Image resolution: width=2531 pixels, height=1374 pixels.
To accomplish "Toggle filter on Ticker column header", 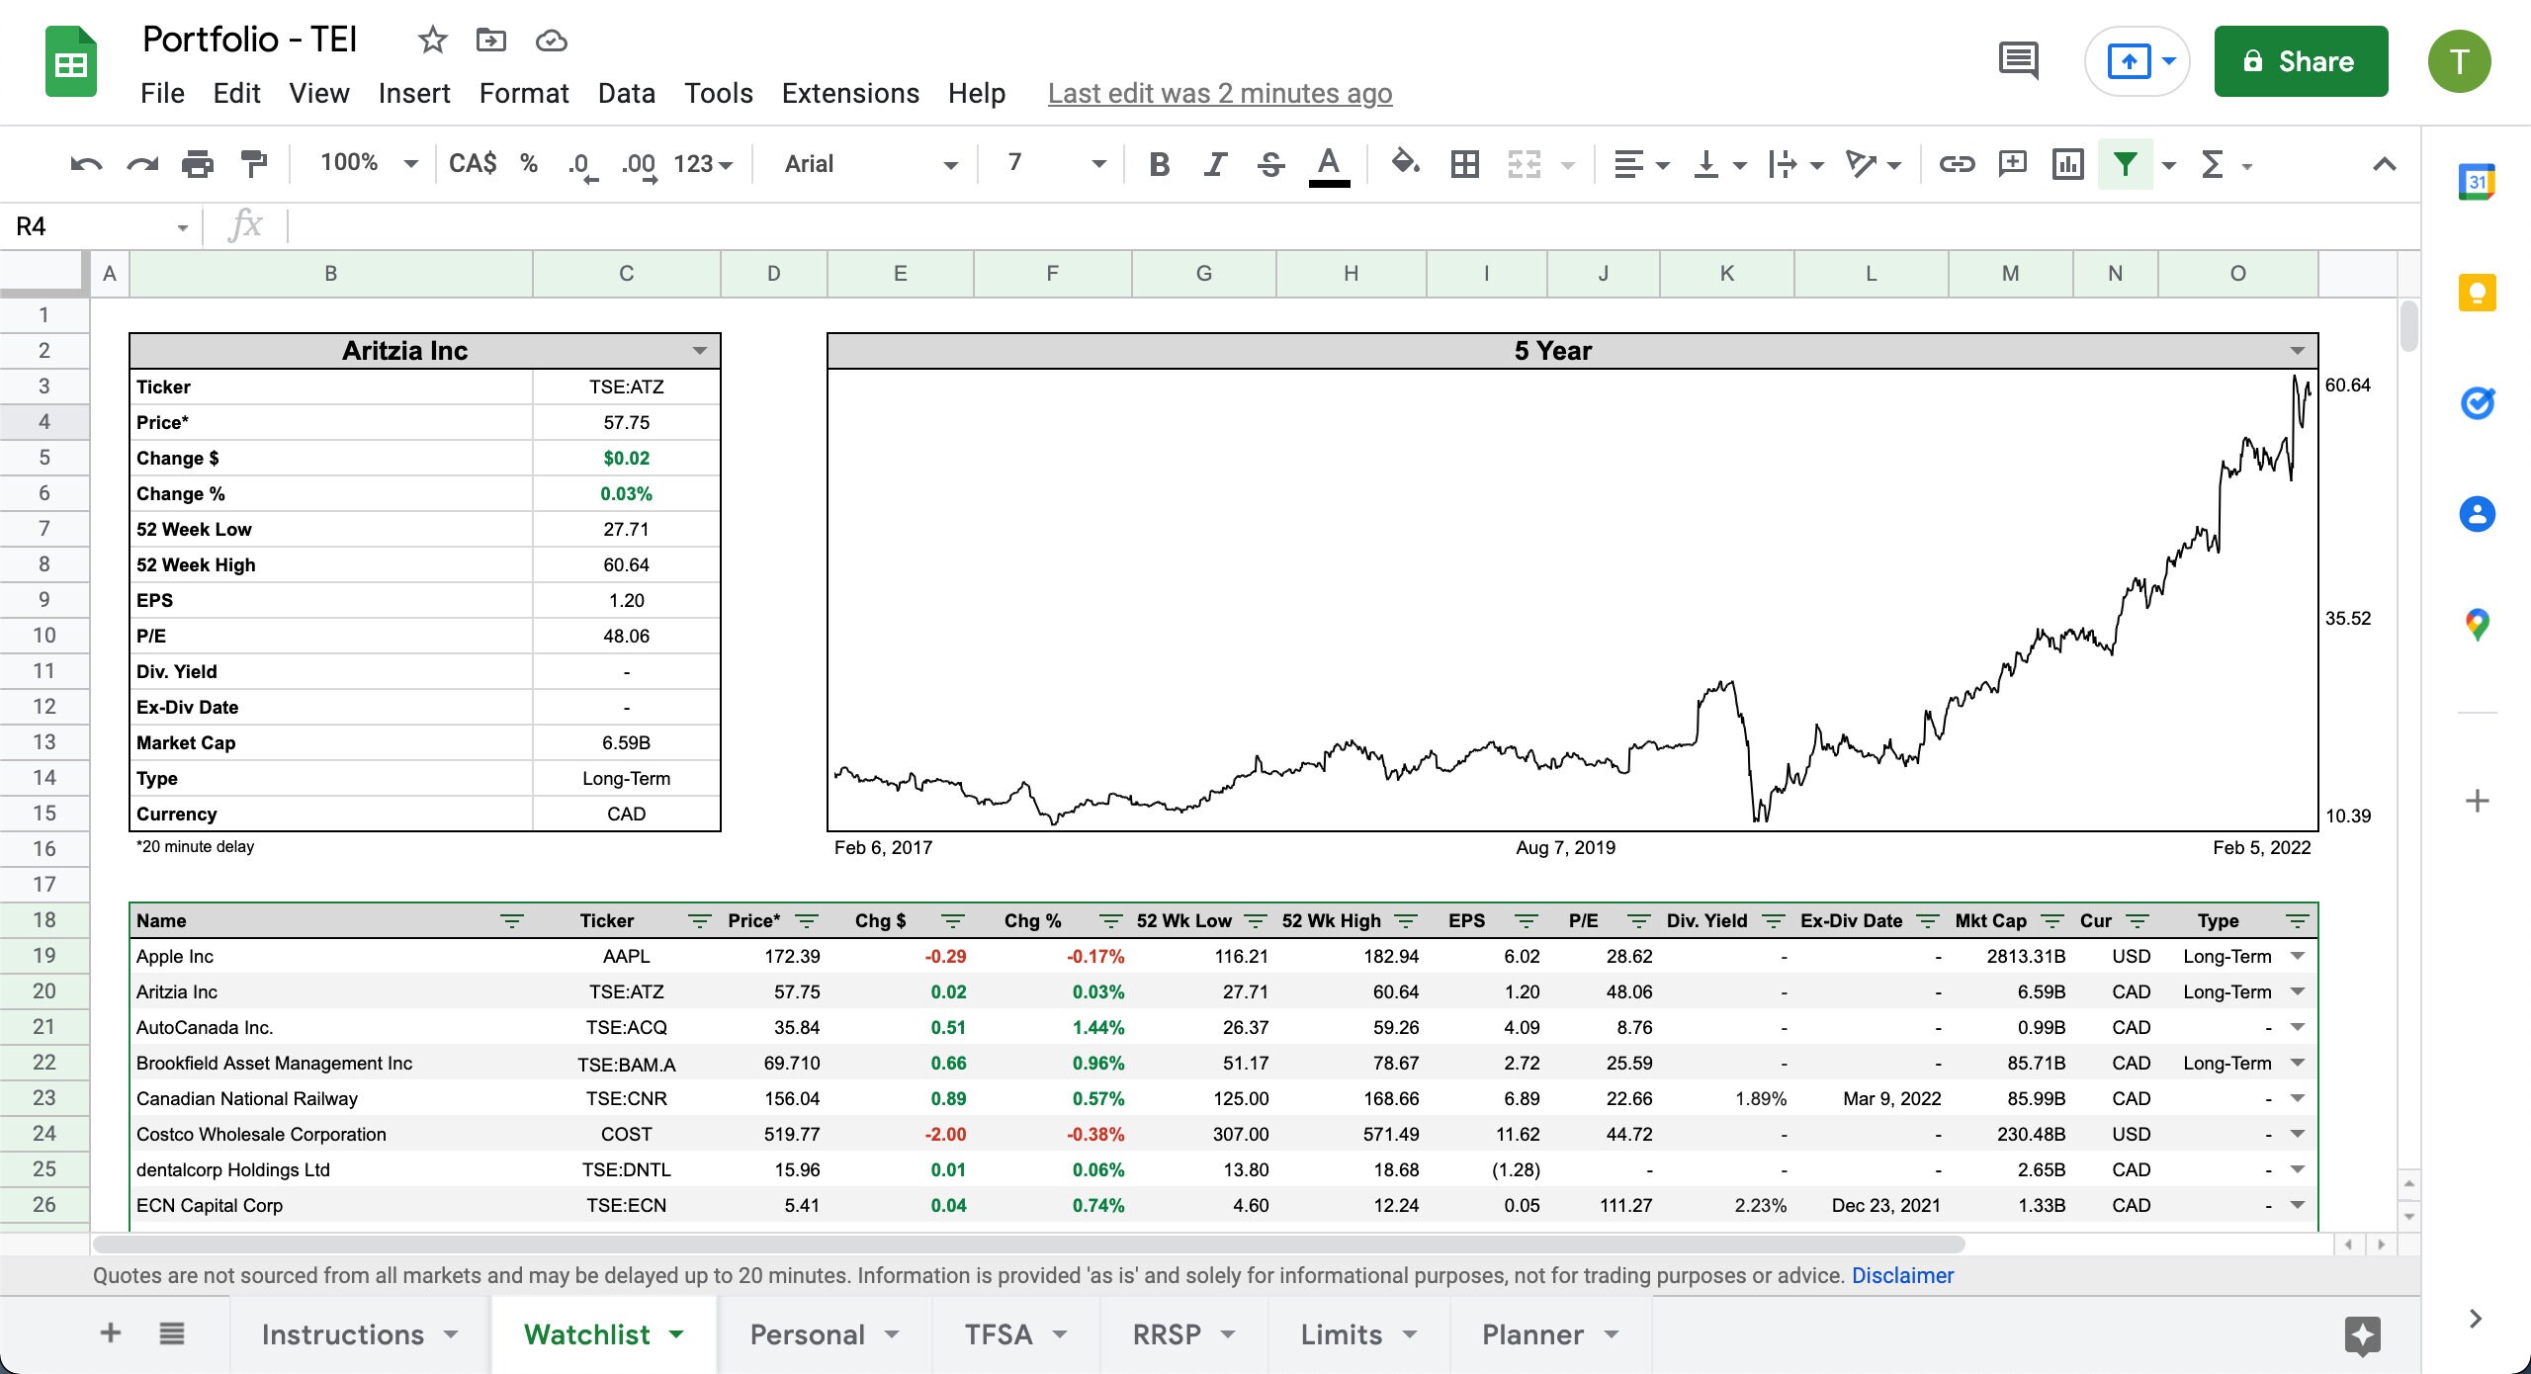I will click(699, 921).
